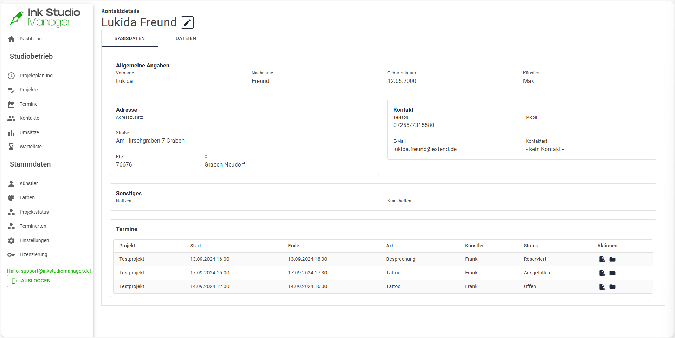
Task: Click the Projekt column header
Action: pyautogui.click(x=127, y=246)
